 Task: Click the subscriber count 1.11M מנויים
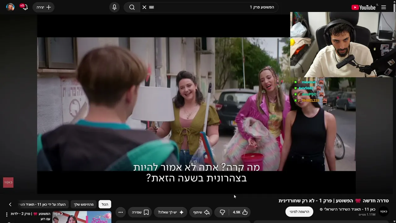coord(367,215)
